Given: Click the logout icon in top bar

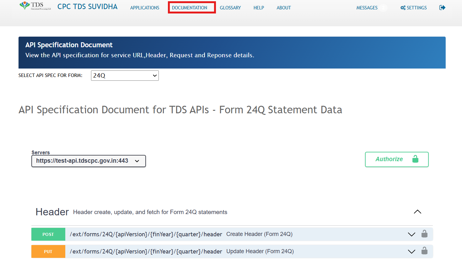Looking at the screenshot, I should (x=442, y=8).
